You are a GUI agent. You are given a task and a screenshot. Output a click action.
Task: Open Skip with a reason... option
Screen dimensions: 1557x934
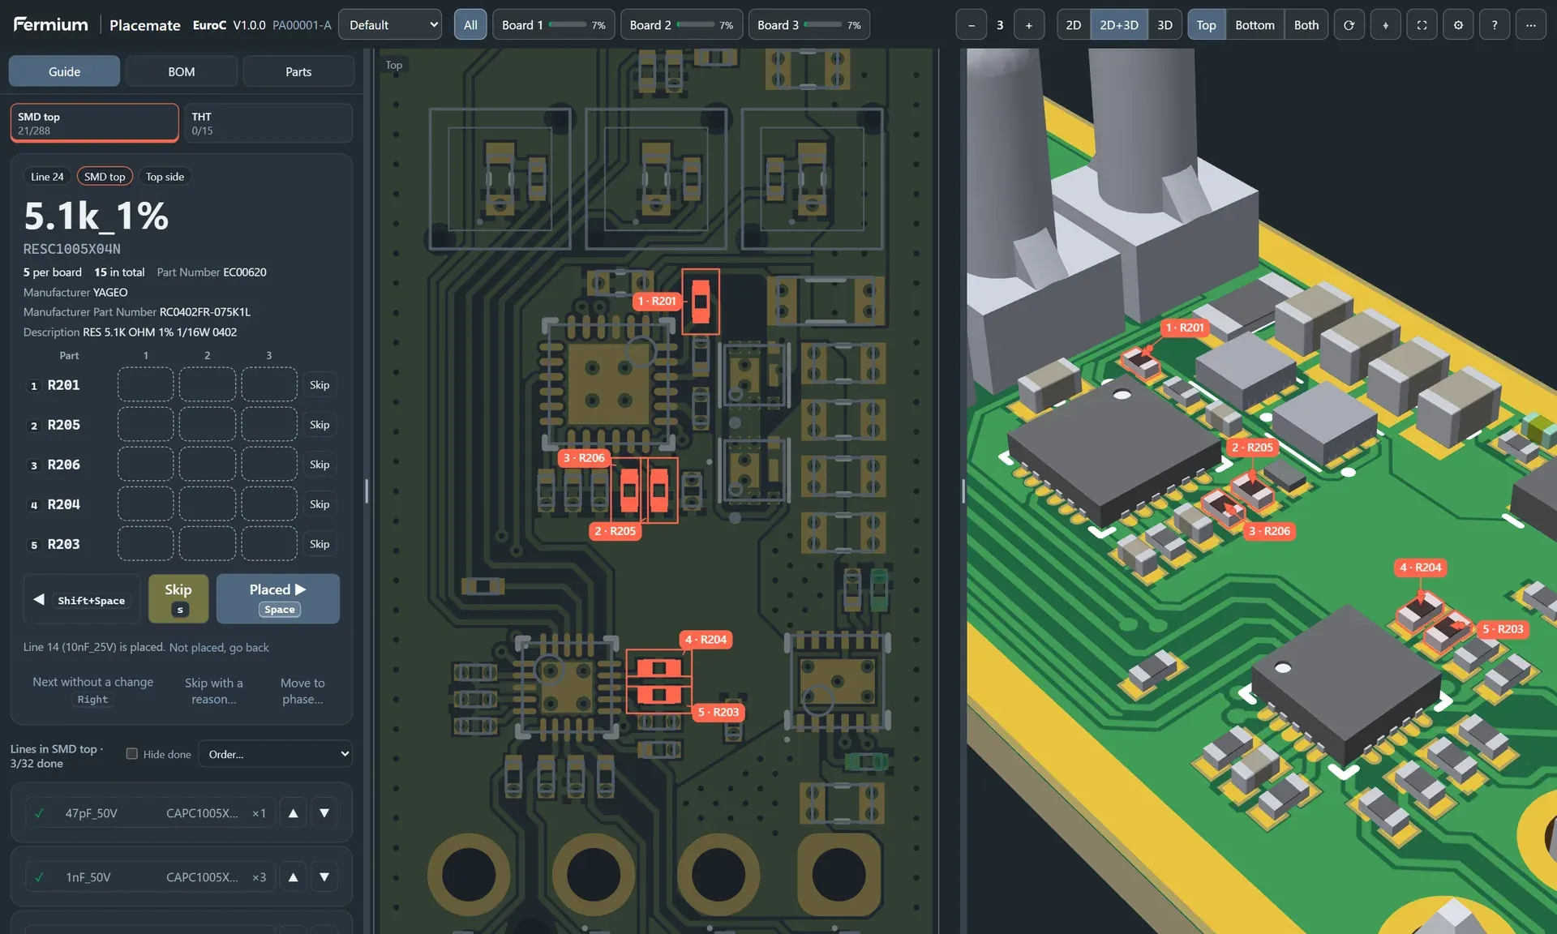(x=214, y=691)
